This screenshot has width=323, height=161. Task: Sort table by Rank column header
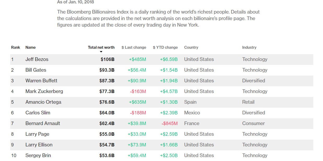15,47
